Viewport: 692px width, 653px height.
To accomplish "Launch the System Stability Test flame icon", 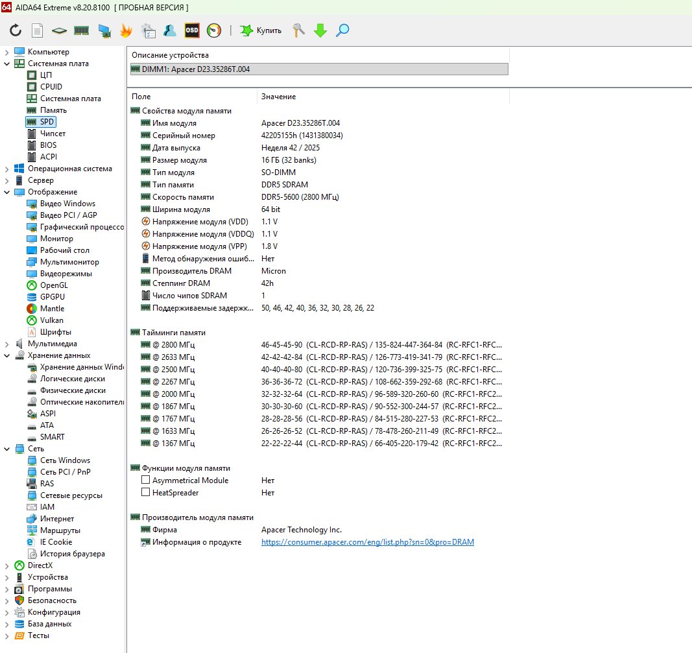I will (x=126, y=30).
